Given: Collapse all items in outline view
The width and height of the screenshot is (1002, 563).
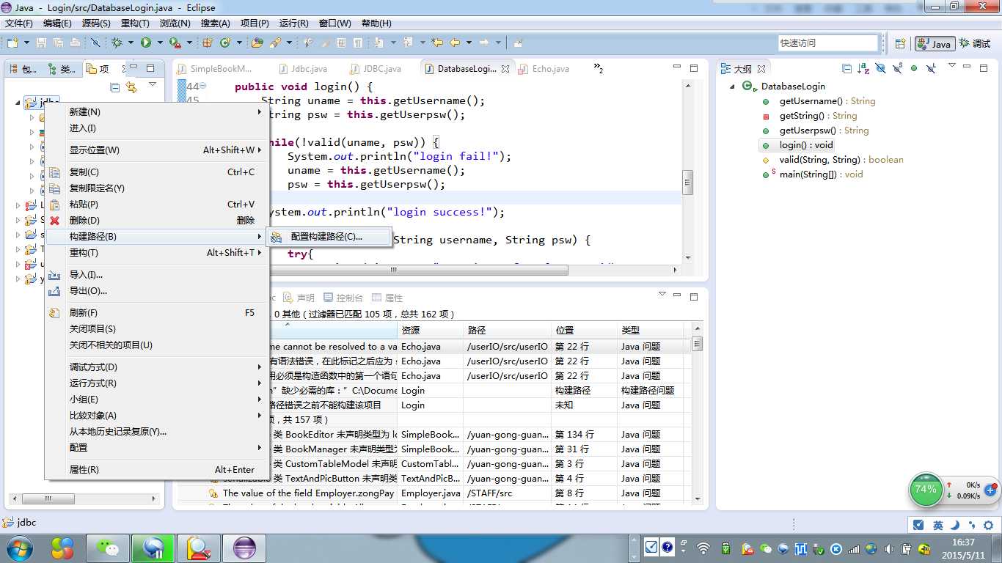Looking at the screenshot, I should pyautogui.click(x=847, y=68).
